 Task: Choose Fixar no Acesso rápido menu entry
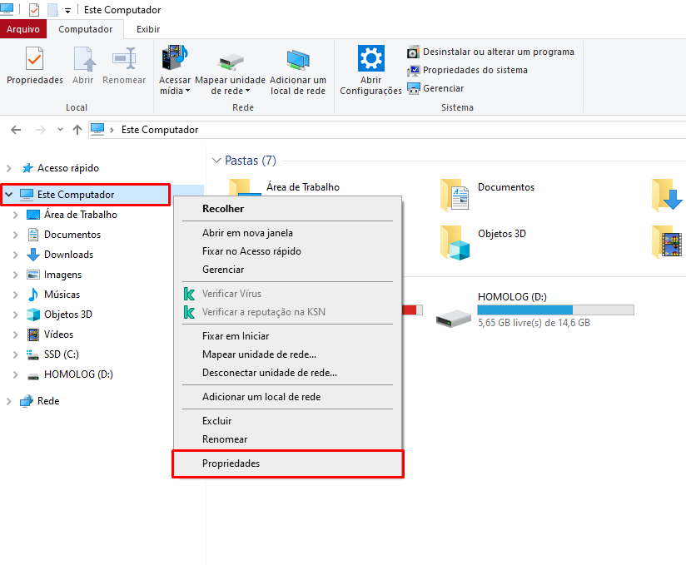pos(251,251)
